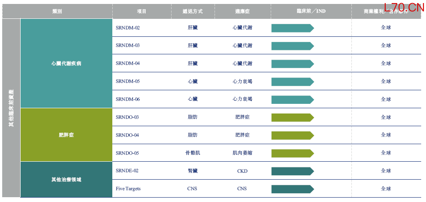Click the olive progress arrow for SRNDO-04
Viewport: 426px width, 202px height.
point(293,135)
